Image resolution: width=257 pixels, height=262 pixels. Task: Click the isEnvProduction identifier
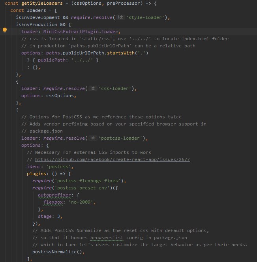[36, 24]
